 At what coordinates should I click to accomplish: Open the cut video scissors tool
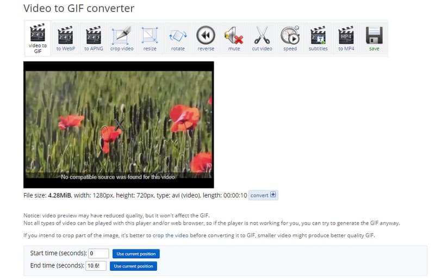(262, 38)
